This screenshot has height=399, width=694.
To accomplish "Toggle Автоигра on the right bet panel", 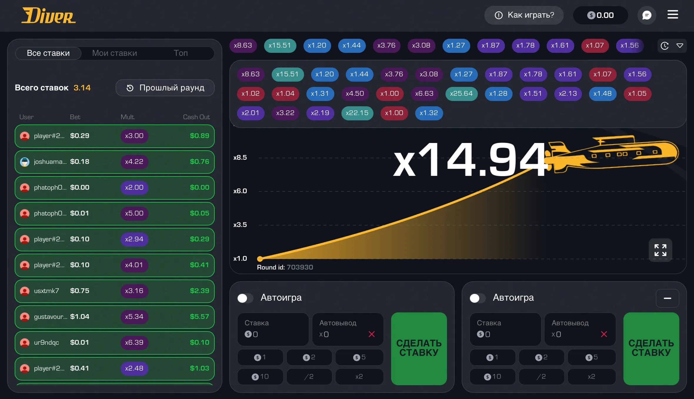I will pyautogui.click(x=478, y=298).
